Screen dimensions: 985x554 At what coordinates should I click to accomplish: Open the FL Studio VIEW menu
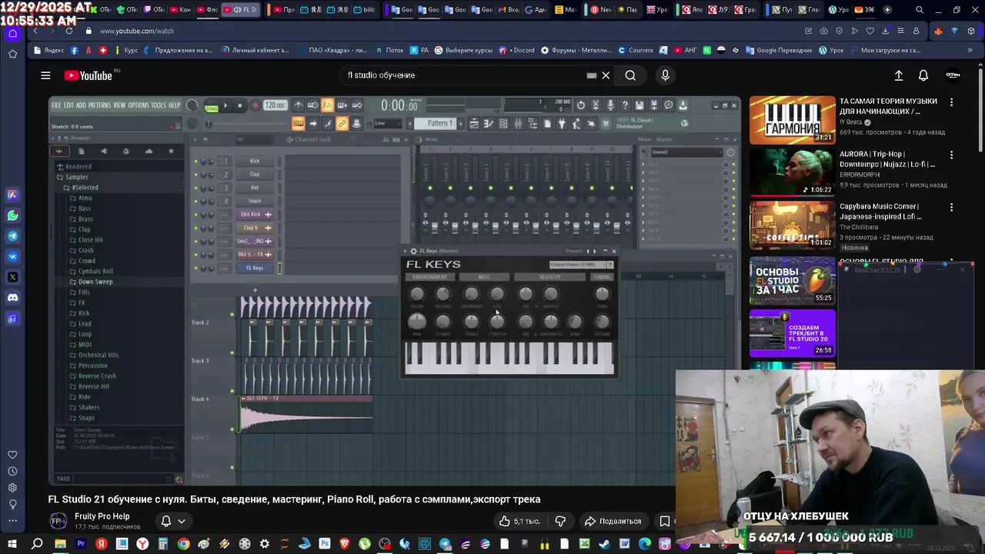tap(119, 105)
